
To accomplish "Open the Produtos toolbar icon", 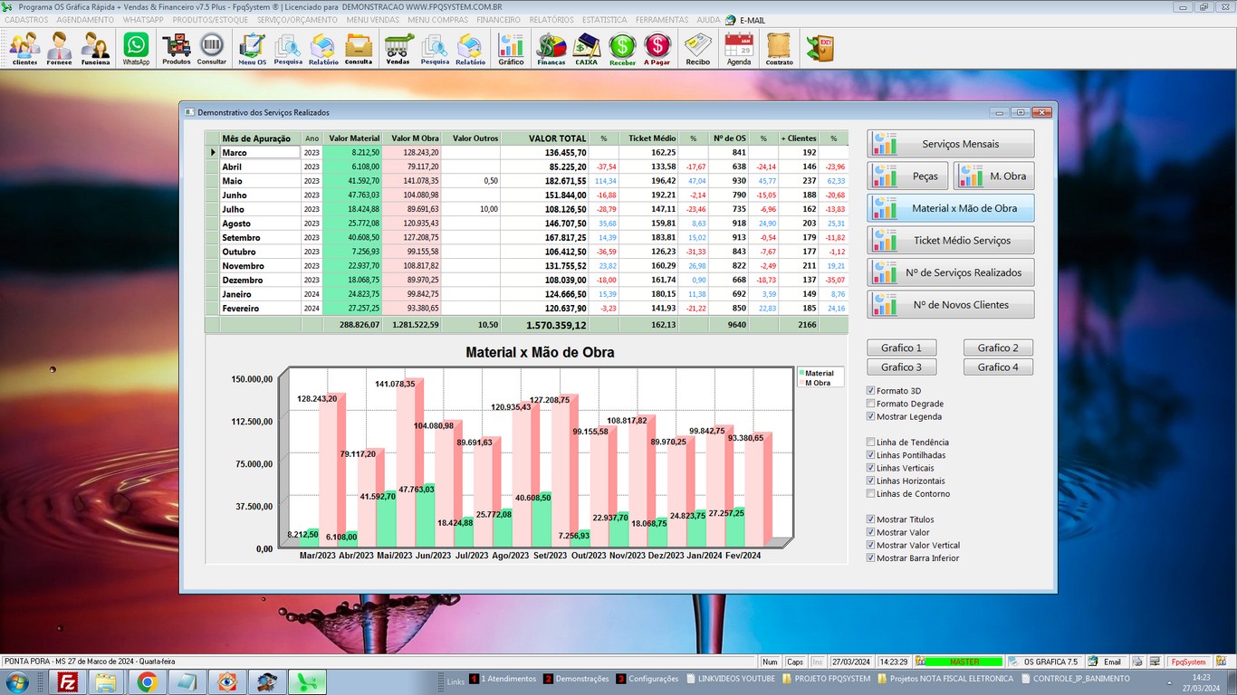I will pyautogui.click(x=177, y=48).
